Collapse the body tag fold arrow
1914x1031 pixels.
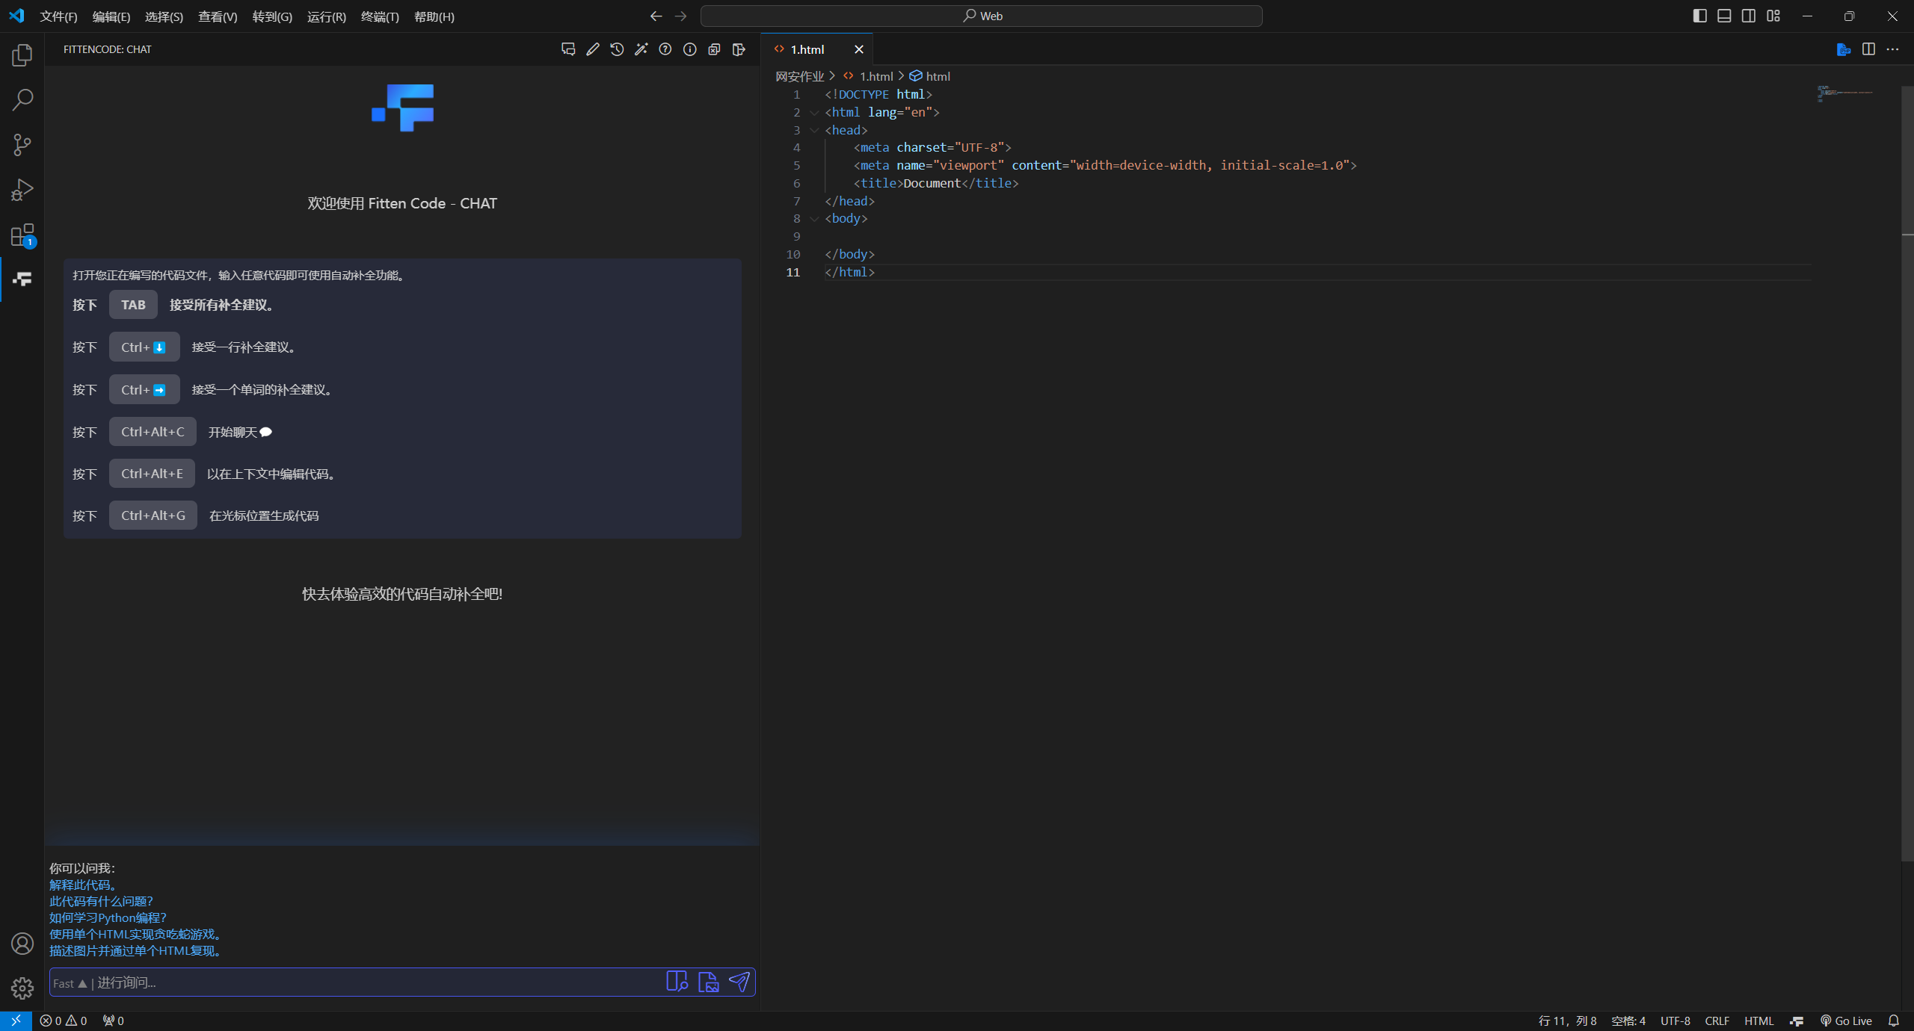click(814, 219)
